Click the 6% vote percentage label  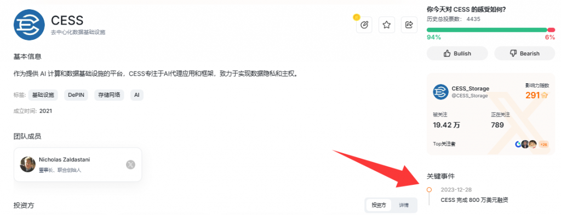tap(550, 37)
